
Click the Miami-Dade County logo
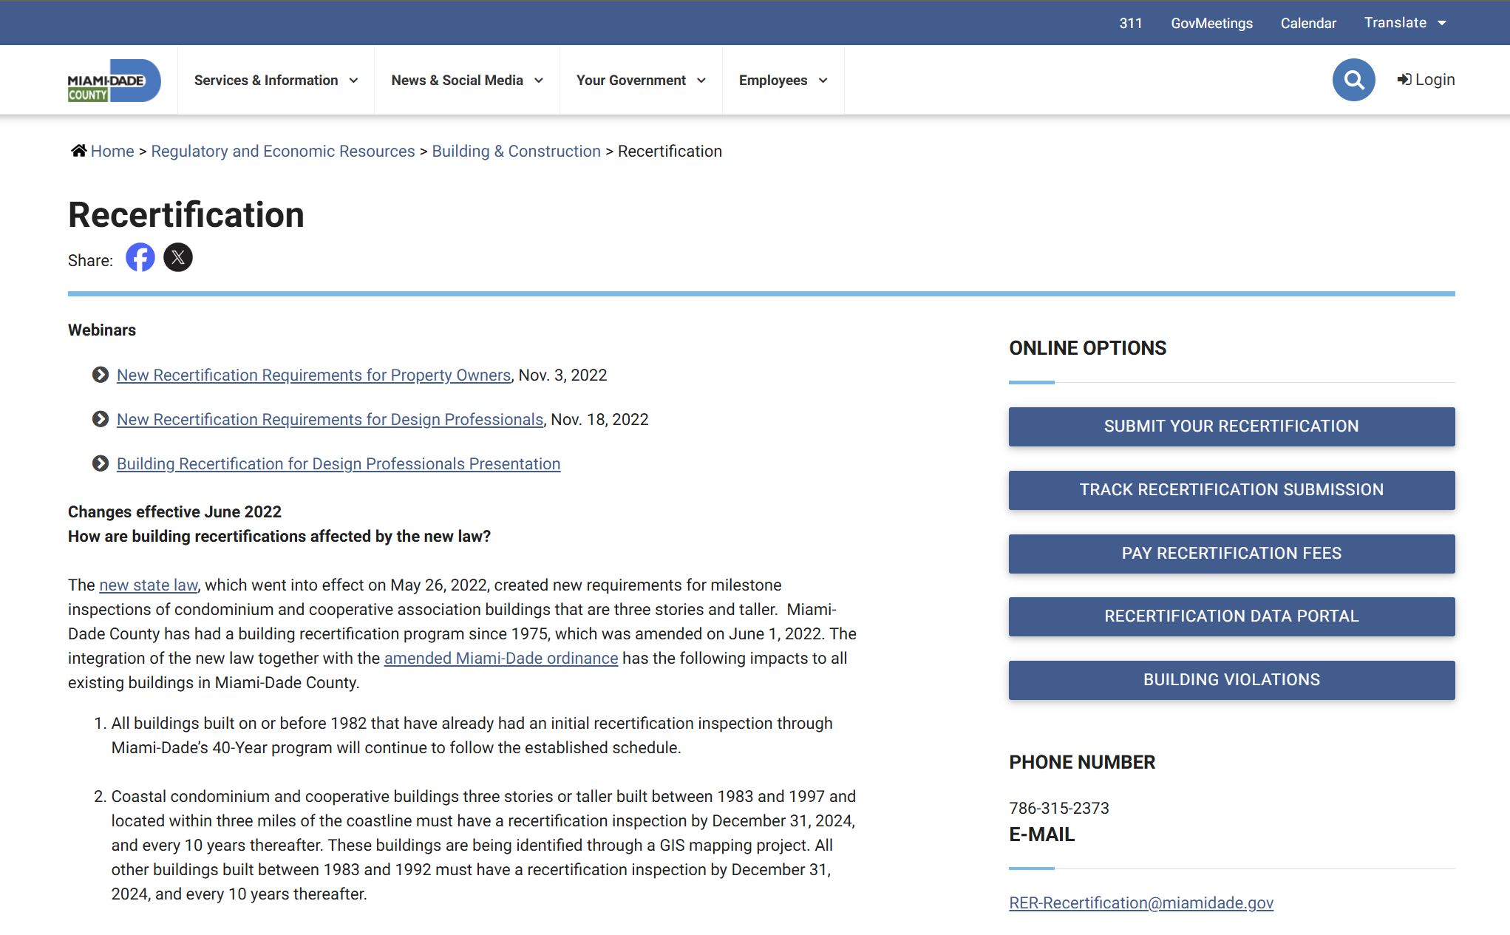(113, 81)
